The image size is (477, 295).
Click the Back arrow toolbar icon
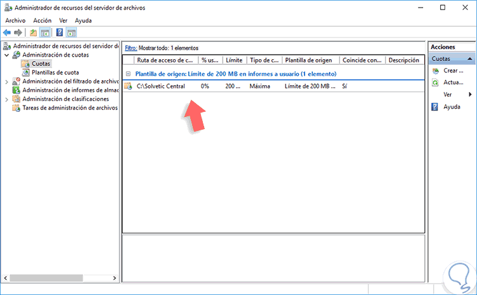point(7,32)
